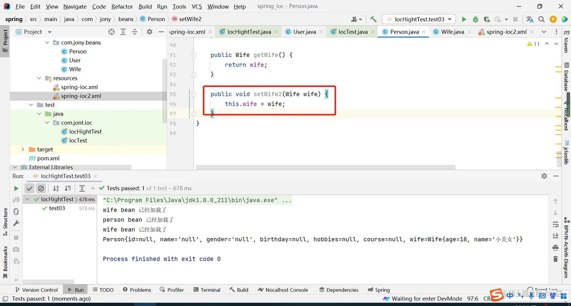The width and height of the screenshot is (571, 306).
Task: Open the Version Control tool window
Action: pyautogui.click(x=36, y=290)
